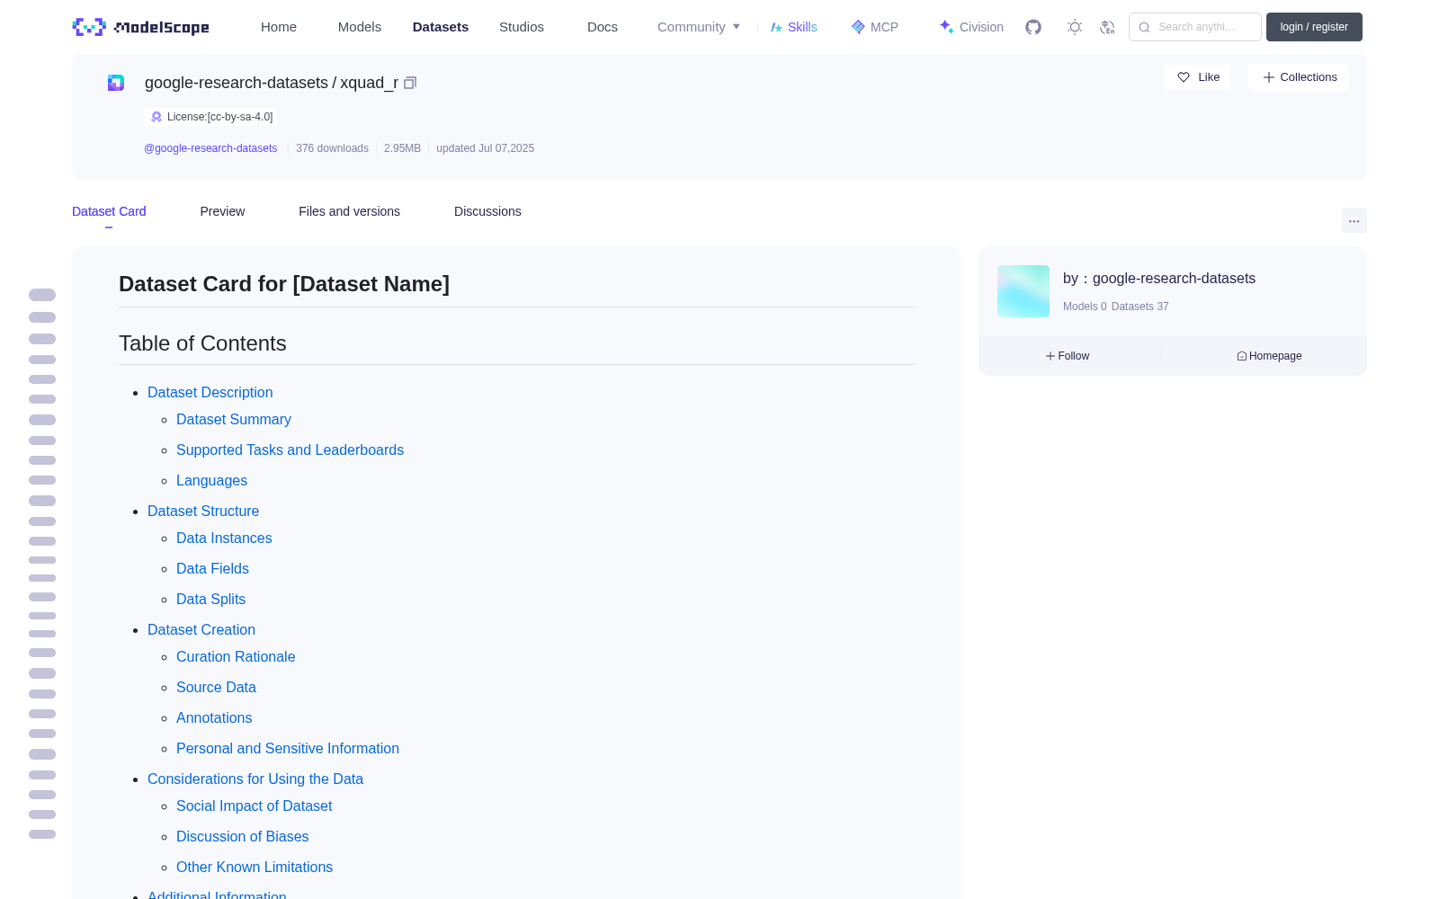Switch language with the translate icon
This screenshot has width=1439, height=899.
tap(1108, 27)
